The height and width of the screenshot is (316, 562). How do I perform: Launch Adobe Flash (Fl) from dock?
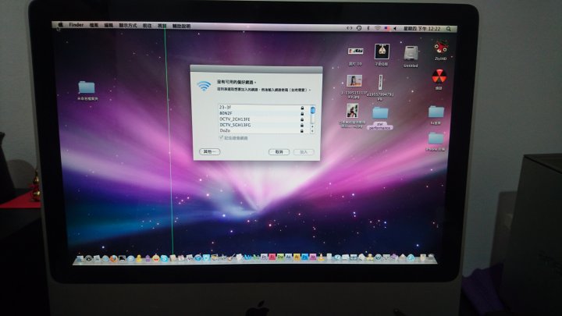point(272,257)
